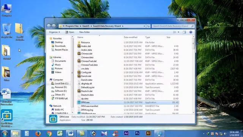Go forward in Explorer navigation
243x137 pixels.
[54, 26]
